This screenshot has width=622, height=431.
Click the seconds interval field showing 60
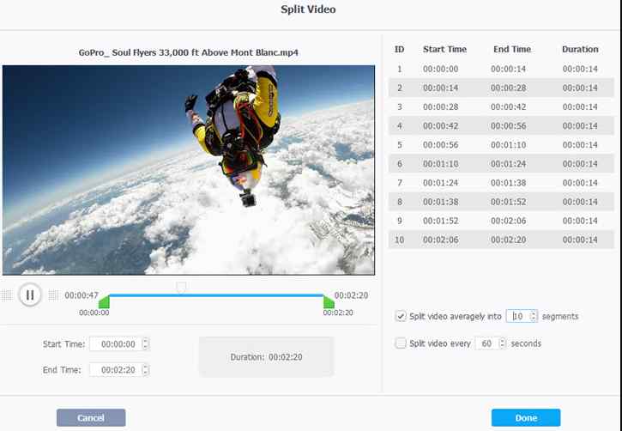486,343
